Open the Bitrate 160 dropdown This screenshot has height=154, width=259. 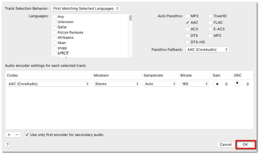coord(195,84)
